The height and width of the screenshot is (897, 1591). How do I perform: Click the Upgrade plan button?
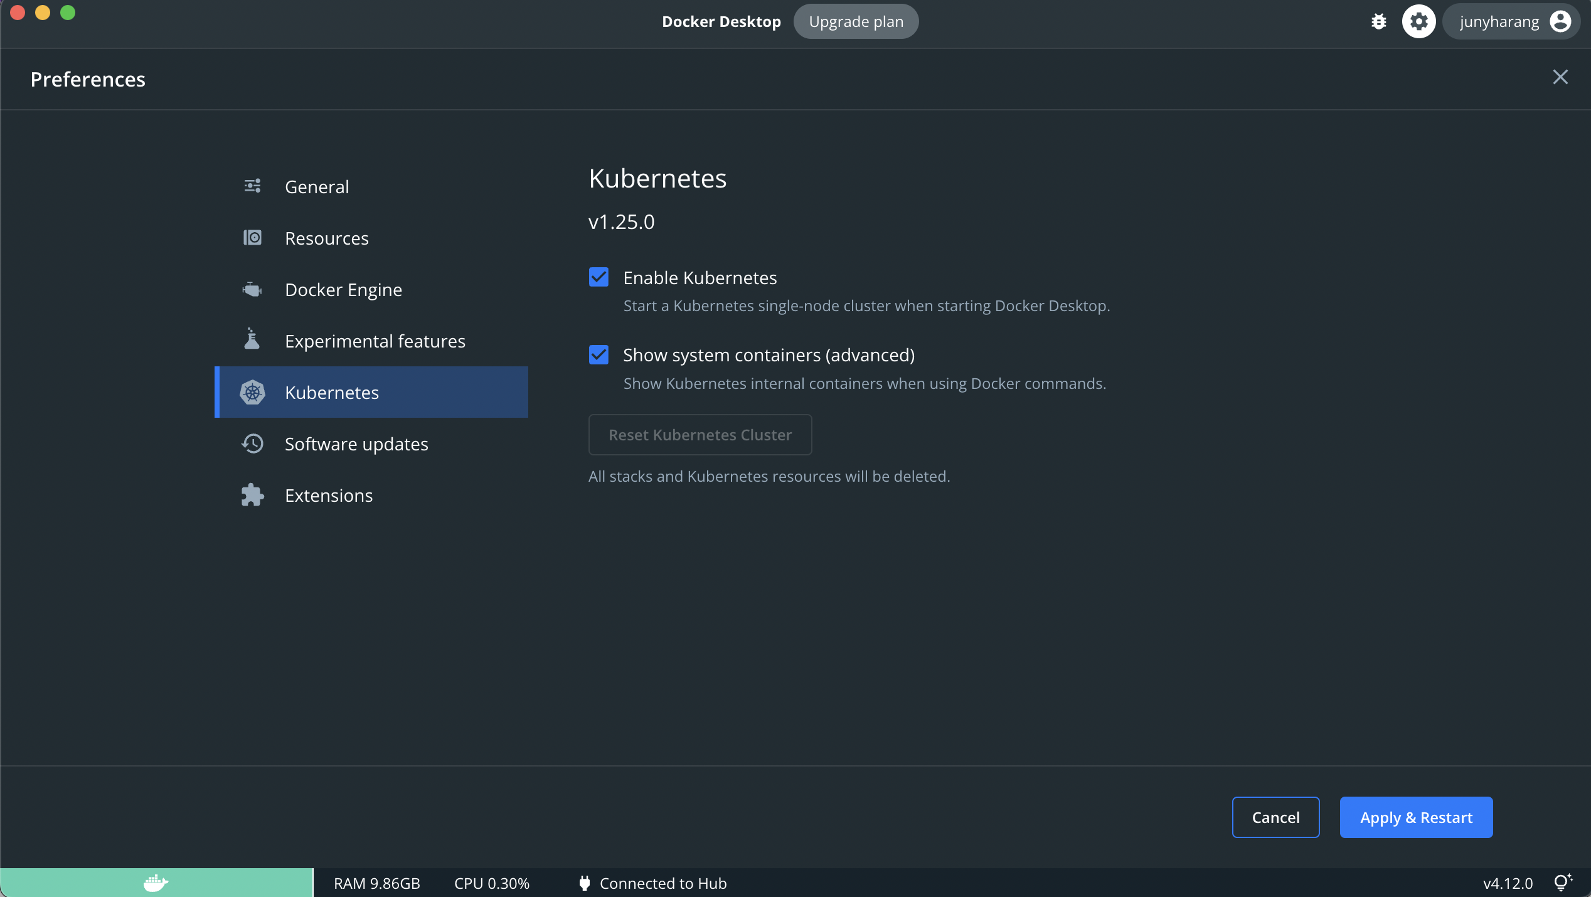[856, 22]
